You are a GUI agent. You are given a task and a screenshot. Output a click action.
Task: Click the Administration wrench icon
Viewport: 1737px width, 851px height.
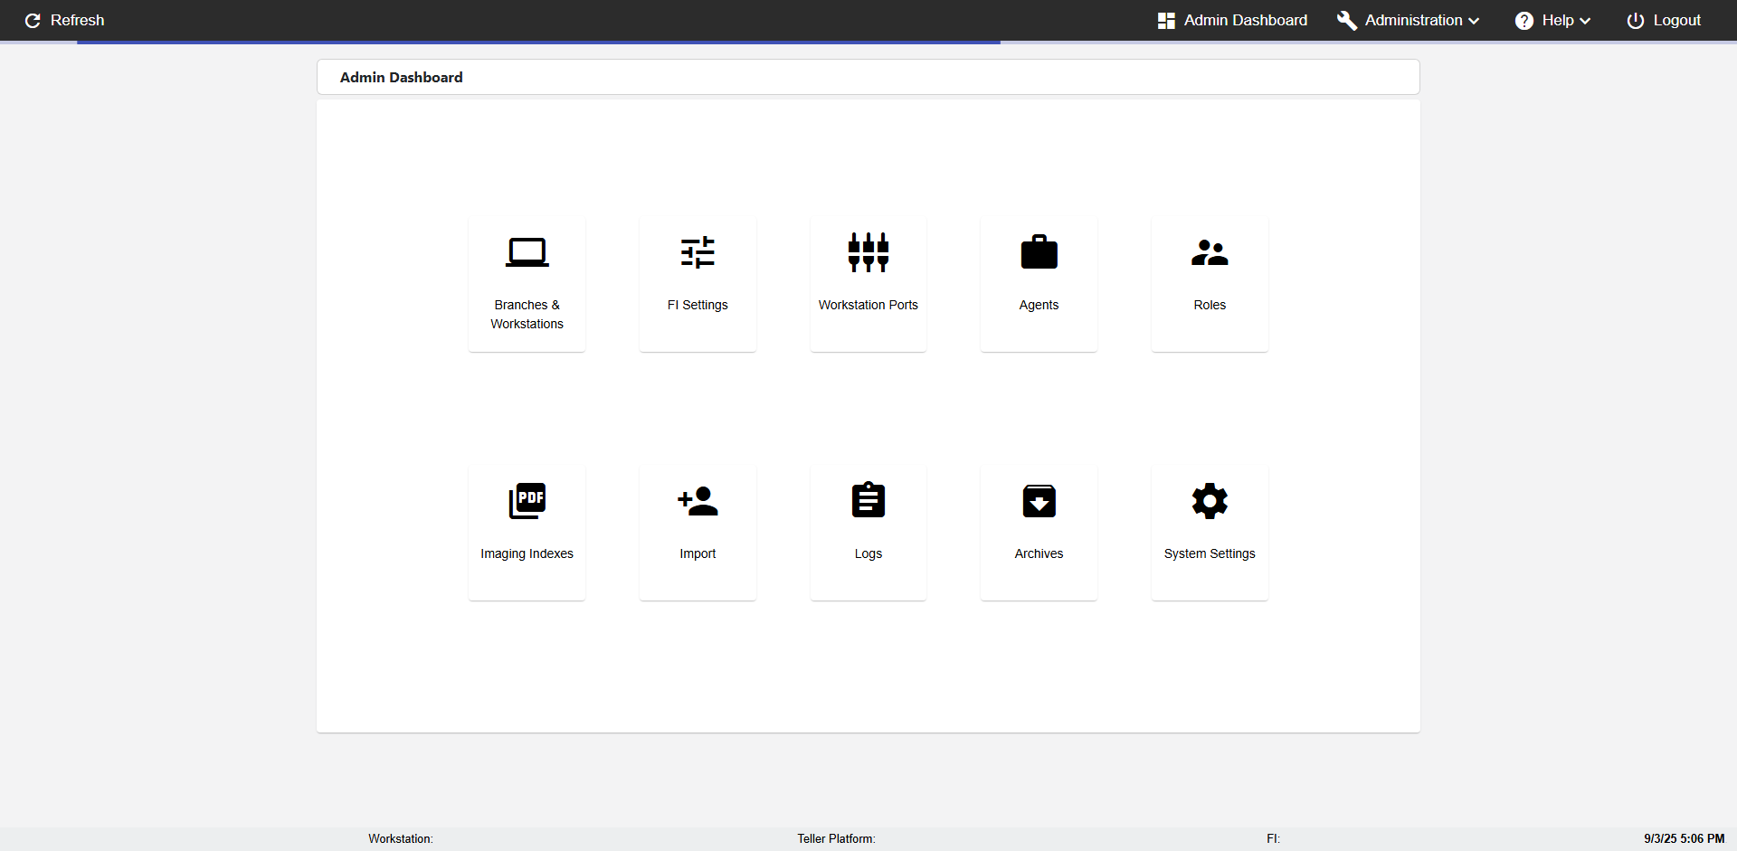(x=1347, y=21)
